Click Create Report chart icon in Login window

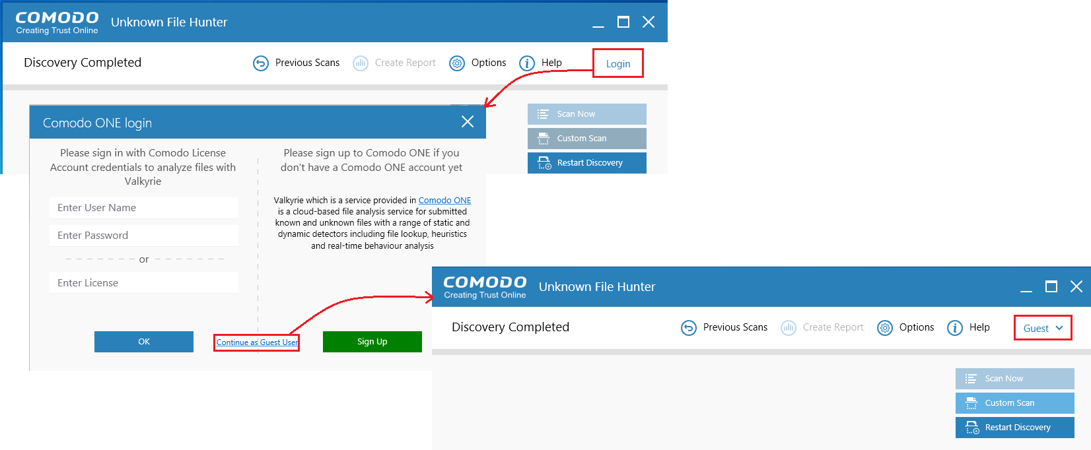pyautogui.click(x=361, y=63)
